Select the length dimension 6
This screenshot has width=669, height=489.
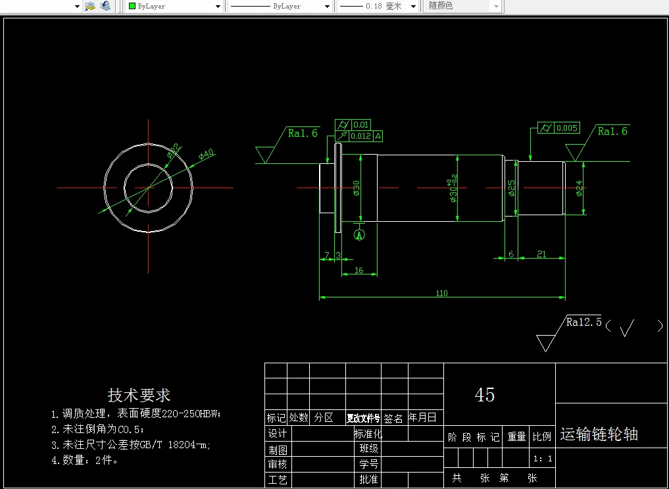pyautogui.click(x=511, y=254)
